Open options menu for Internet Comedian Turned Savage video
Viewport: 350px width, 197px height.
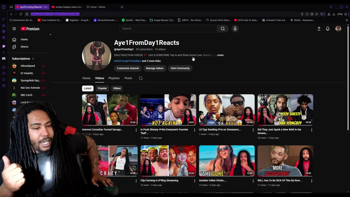[x=136, y=130]
